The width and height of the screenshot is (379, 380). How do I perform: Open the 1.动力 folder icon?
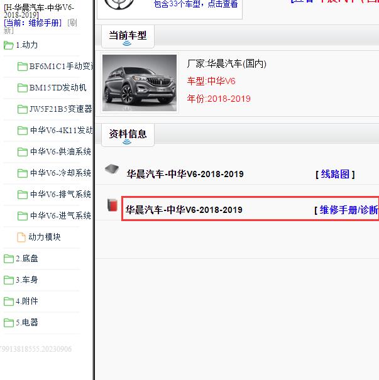(x=9, y=45)
